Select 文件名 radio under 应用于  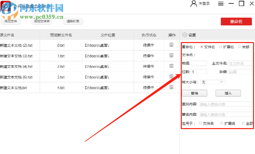[200, 123]
